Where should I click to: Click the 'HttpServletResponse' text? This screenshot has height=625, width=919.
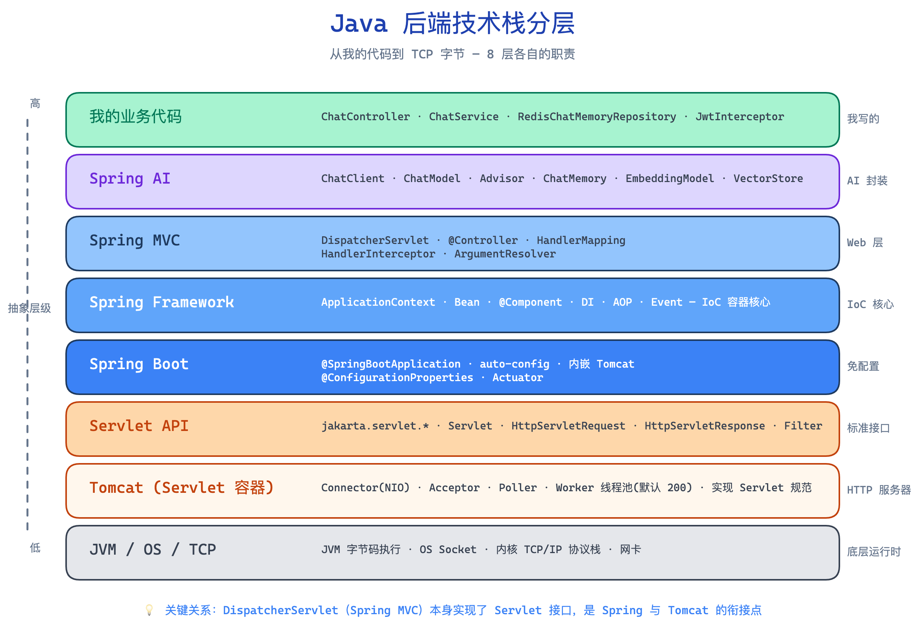coord(705,426)
